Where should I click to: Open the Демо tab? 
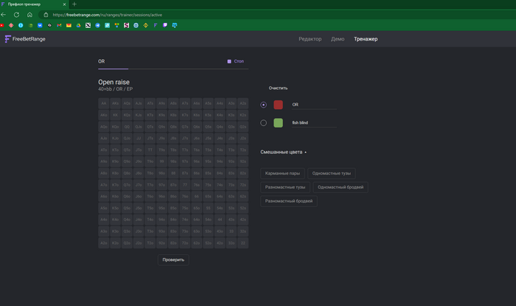pos(338,39)
